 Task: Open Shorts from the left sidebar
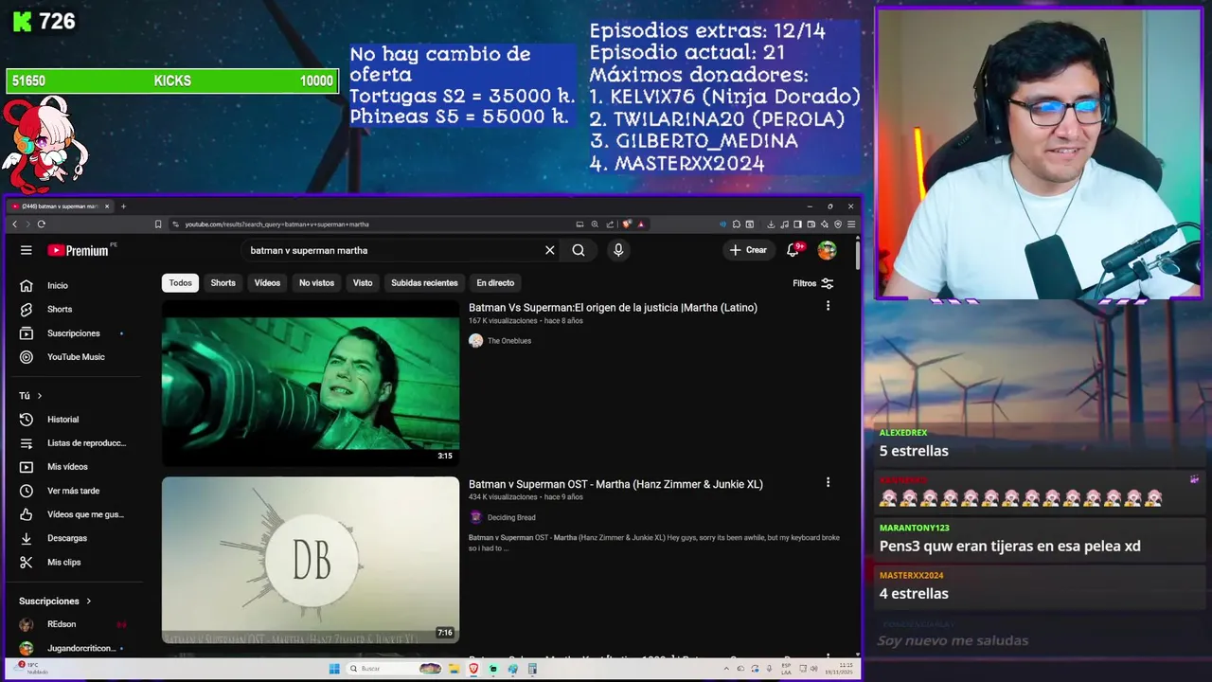59,309
